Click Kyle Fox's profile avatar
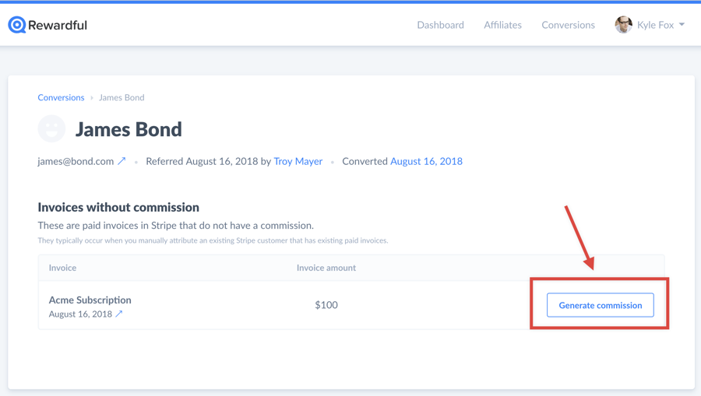Image resolution: width=701 pixels, height=396 pixels. (623, 25)
